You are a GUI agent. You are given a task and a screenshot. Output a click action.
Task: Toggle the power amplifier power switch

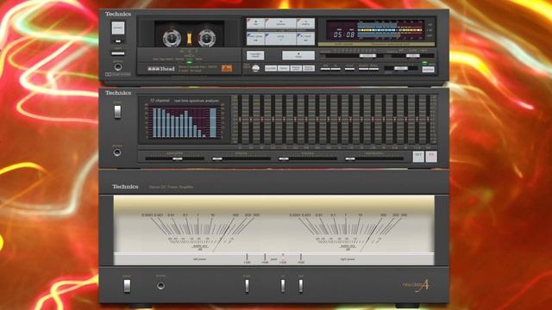127,286
